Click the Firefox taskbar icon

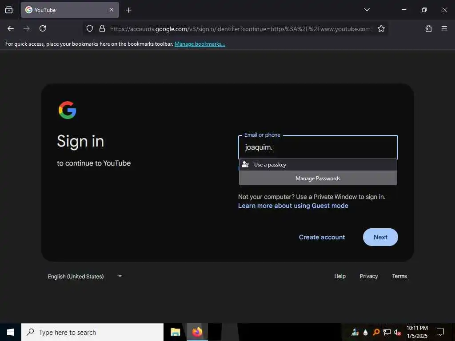197,332
